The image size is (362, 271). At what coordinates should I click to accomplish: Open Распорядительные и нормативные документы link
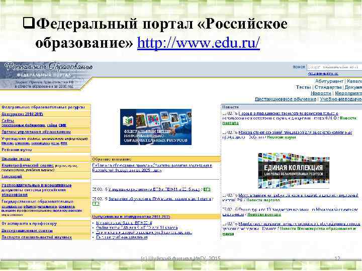point(37,190)
